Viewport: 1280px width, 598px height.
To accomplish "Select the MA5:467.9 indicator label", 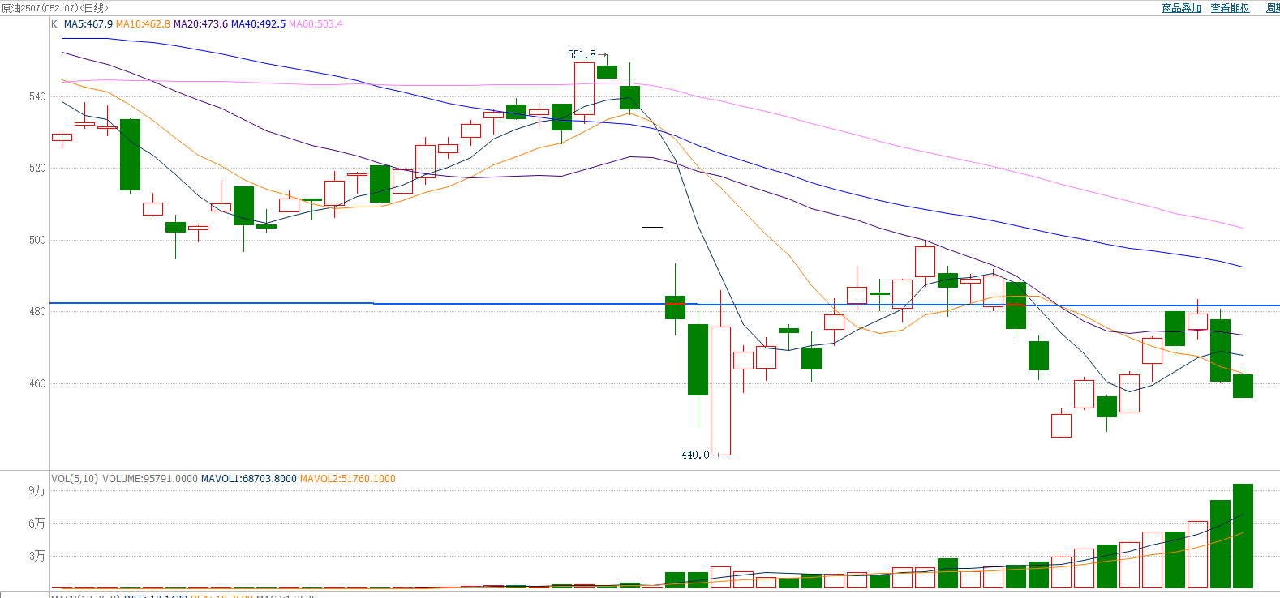I will pyautogui.click(x=88, y=24).
